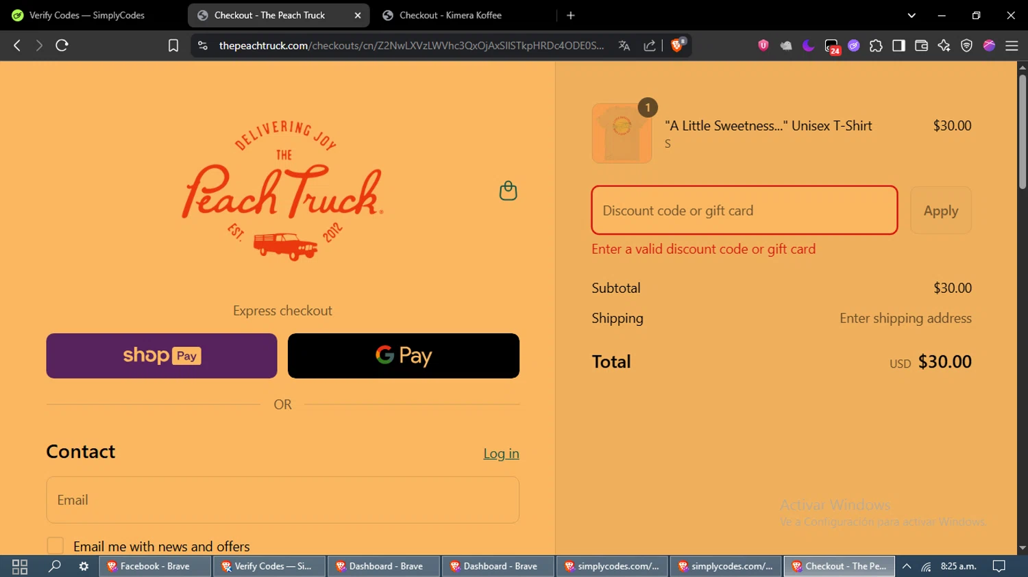Click the Apply discount button

941,210
